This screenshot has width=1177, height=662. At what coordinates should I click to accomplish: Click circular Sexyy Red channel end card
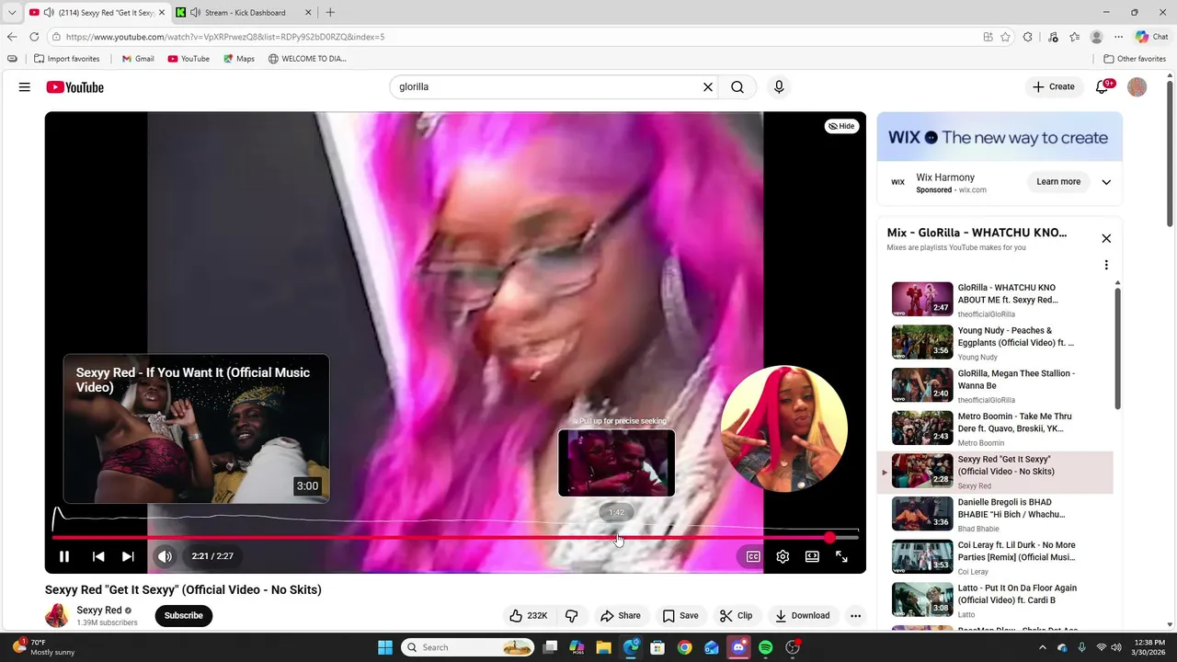click(783, 428)
